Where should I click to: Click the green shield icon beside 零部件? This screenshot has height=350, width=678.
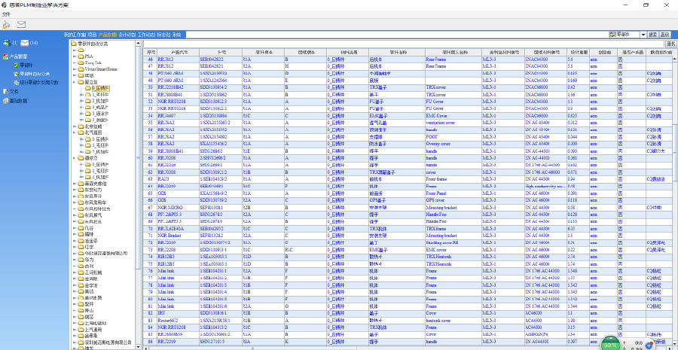[16, 65]
